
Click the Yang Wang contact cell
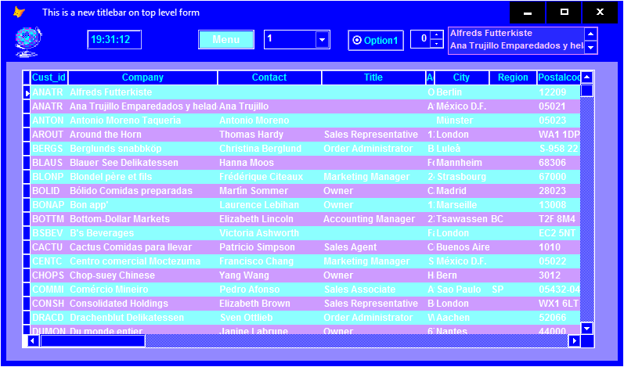pyautogui.click(x=269, y=275)
